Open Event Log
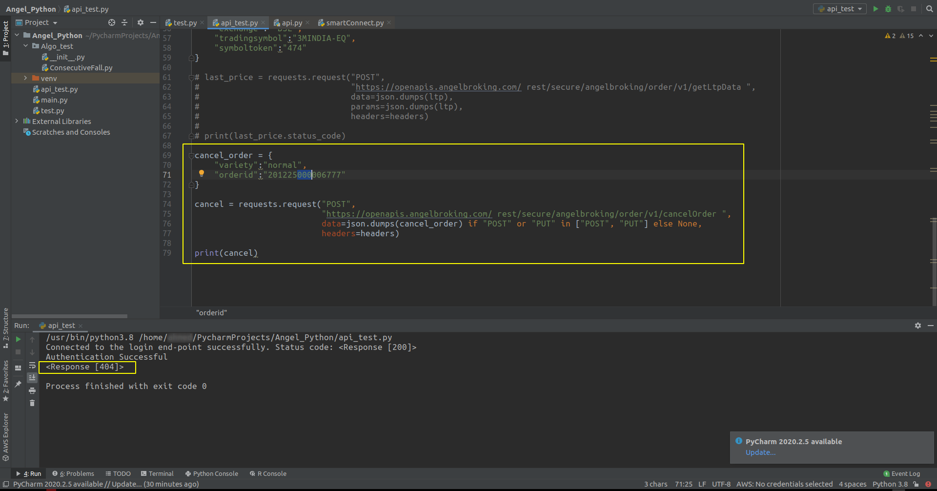 tap(901, 473)
